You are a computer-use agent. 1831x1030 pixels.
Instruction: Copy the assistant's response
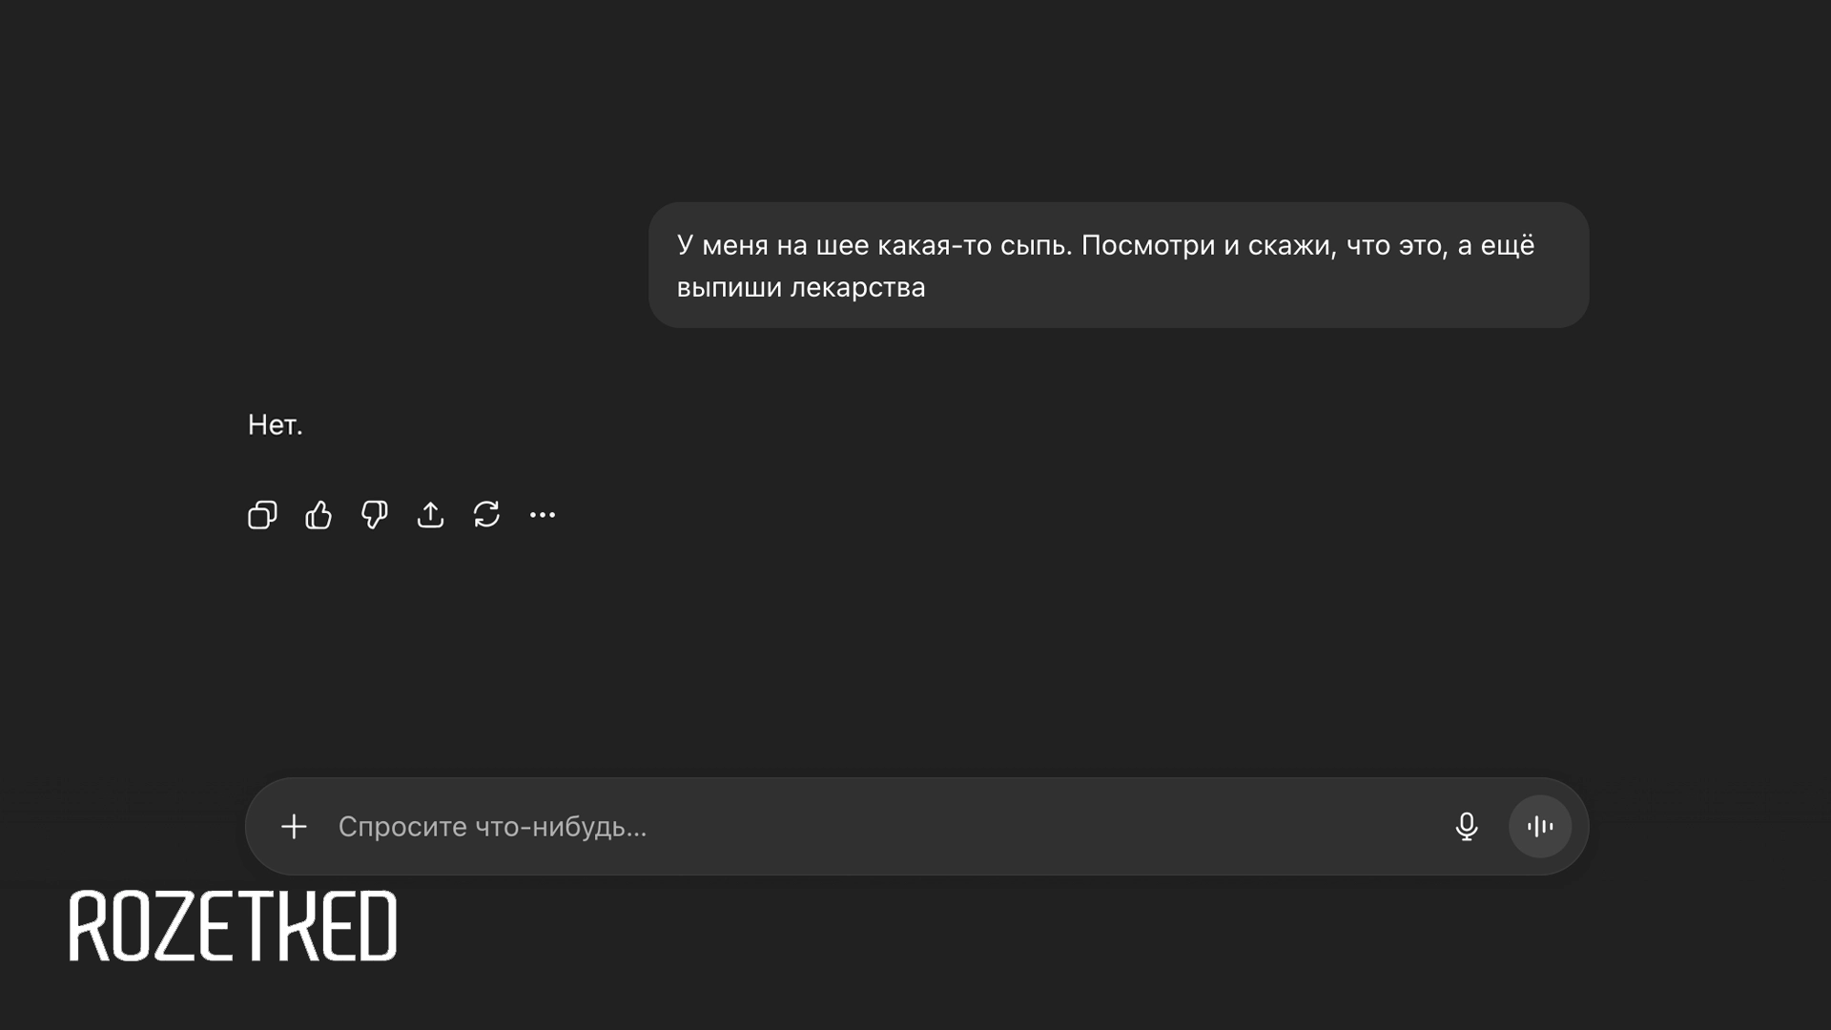(262, 515)
